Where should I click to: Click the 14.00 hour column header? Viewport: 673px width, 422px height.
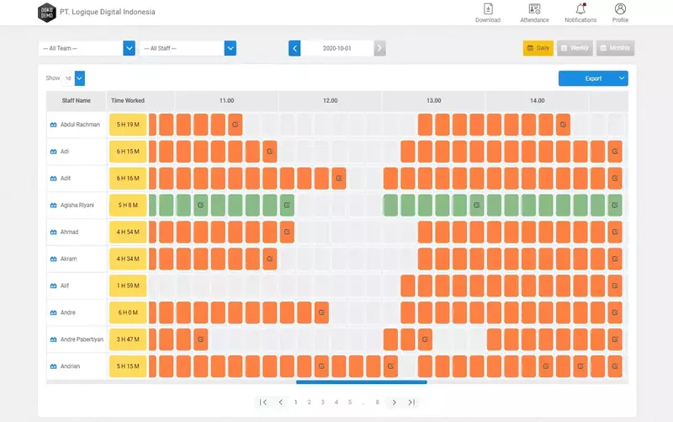537,100
